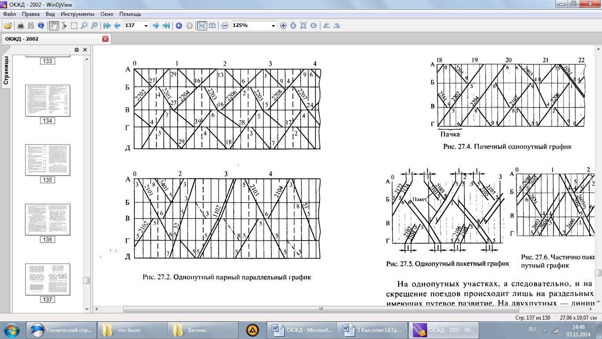Viewport: 602px width, 339px height.
Task: Go to the first page
Action: coord(107,26)
